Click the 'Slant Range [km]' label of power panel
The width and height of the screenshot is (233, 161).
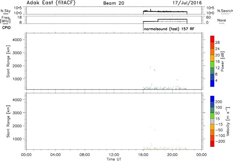(x=8, y=61)
